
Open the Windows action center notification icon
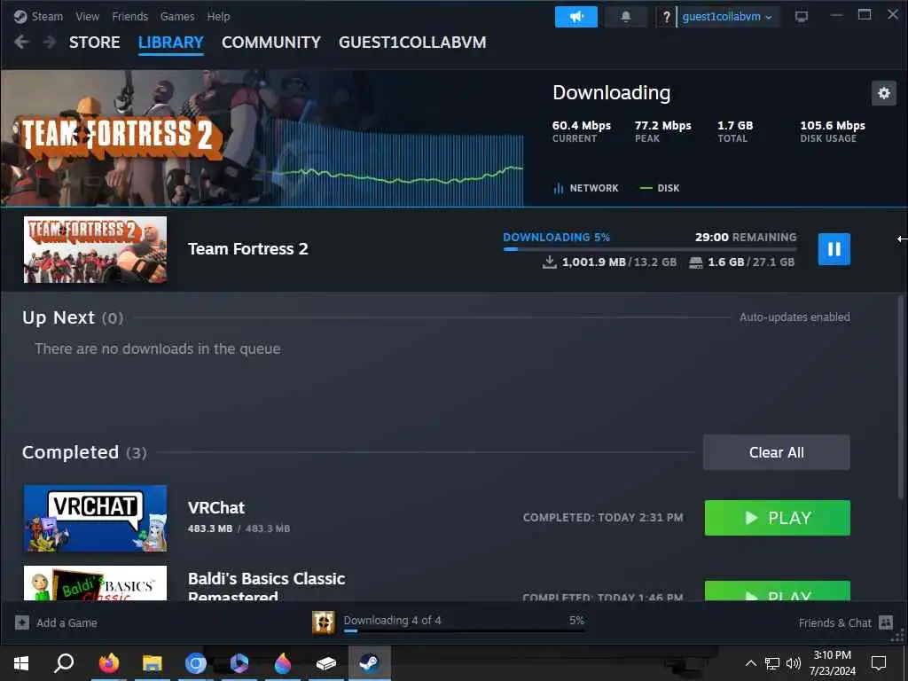point(879,663)
